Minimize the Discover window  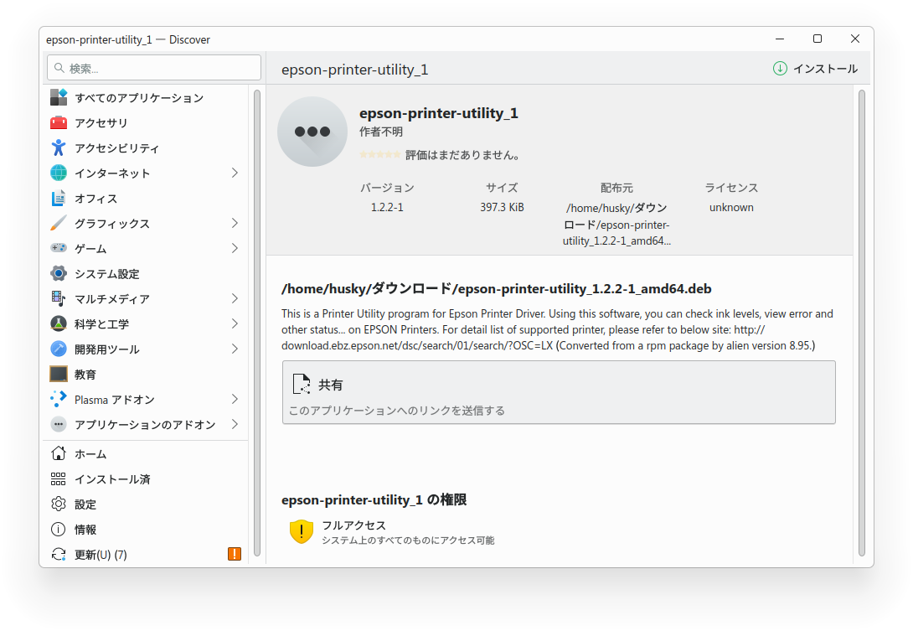point(780,39)
